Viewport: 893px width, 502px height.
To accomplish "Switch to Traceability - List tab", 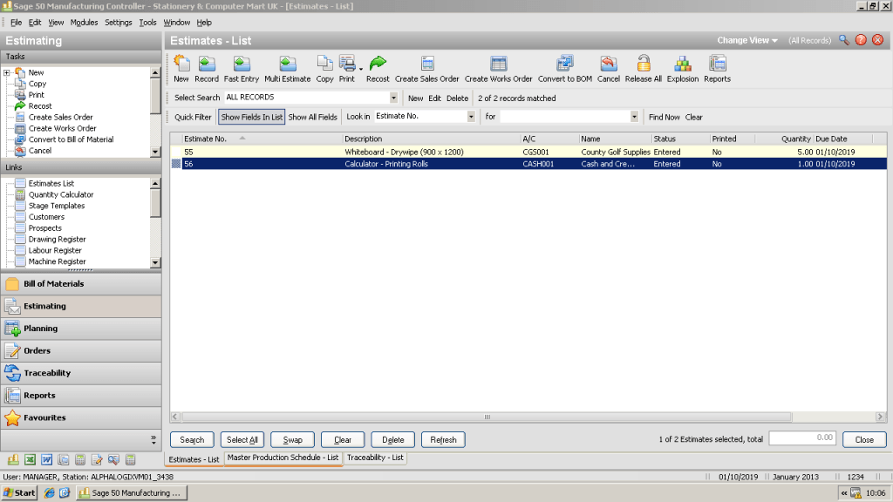I will pos(375,458).
